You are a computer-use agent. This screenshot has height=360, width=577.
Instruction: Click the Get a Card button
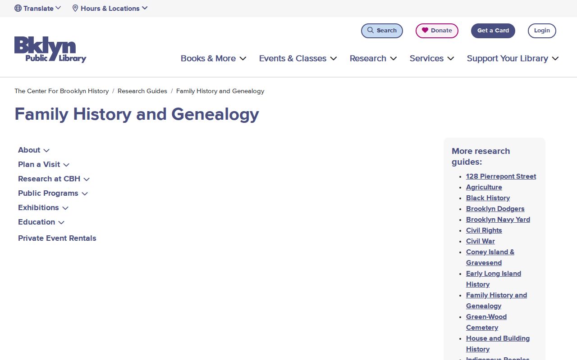(493, 31)
